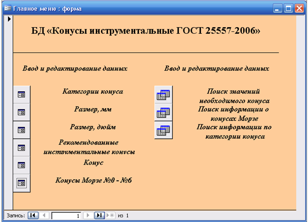Go to the previous record

[44, 215]
